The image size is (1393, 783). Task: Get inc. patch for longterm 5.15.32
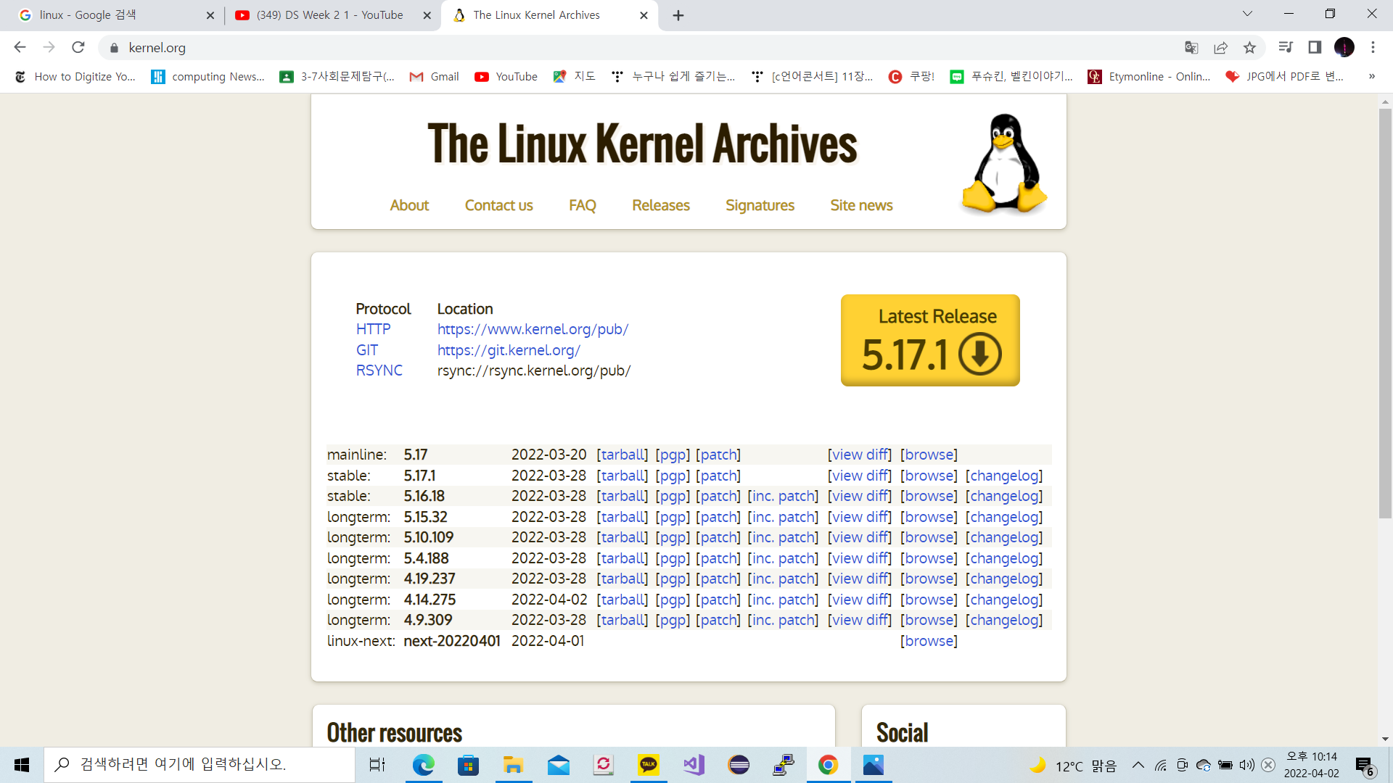point(783,517)
